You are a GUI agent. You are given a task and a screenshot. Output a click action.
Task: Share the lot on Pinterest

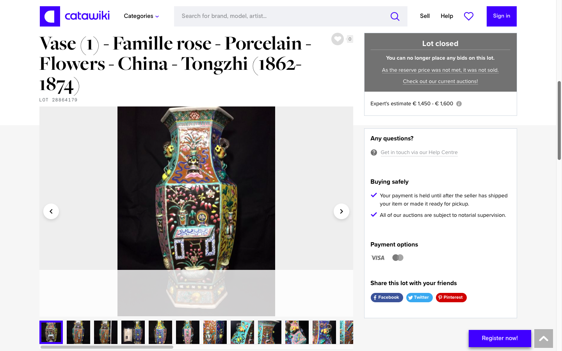point(451,298)
